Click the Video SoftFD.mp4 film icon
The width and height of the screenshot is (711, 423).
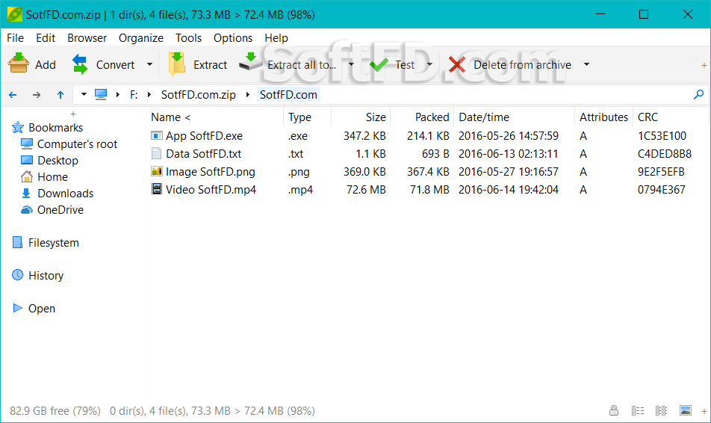[156, 189]
